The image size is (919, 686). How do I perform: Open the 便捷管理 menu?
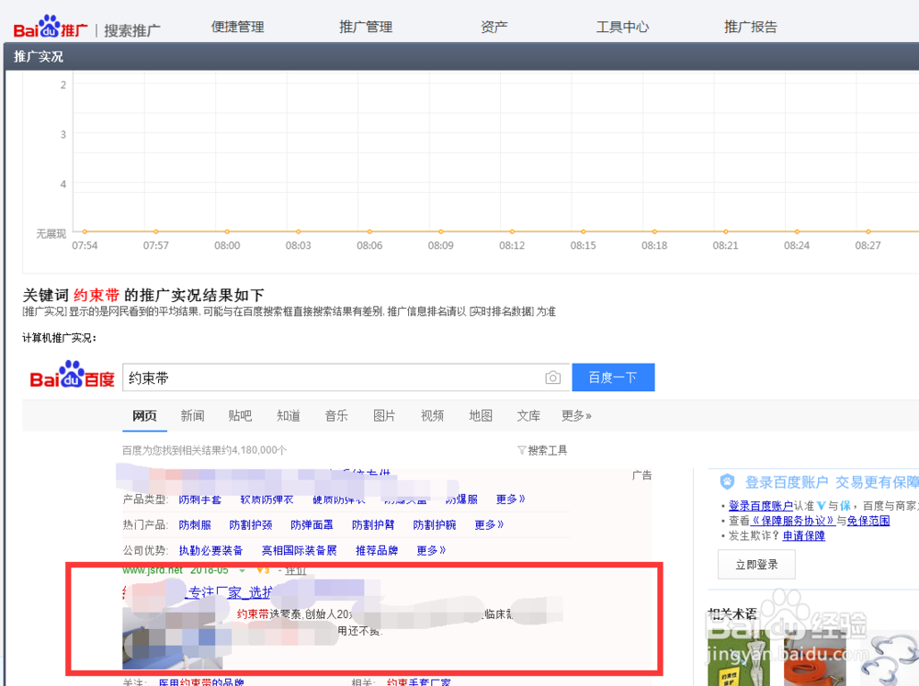(x=237, y=27)
